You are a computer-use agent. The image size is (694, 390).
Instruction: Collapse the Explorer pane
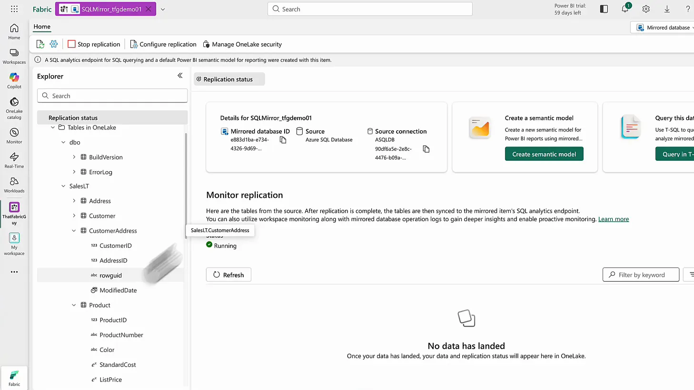[180, 76]
